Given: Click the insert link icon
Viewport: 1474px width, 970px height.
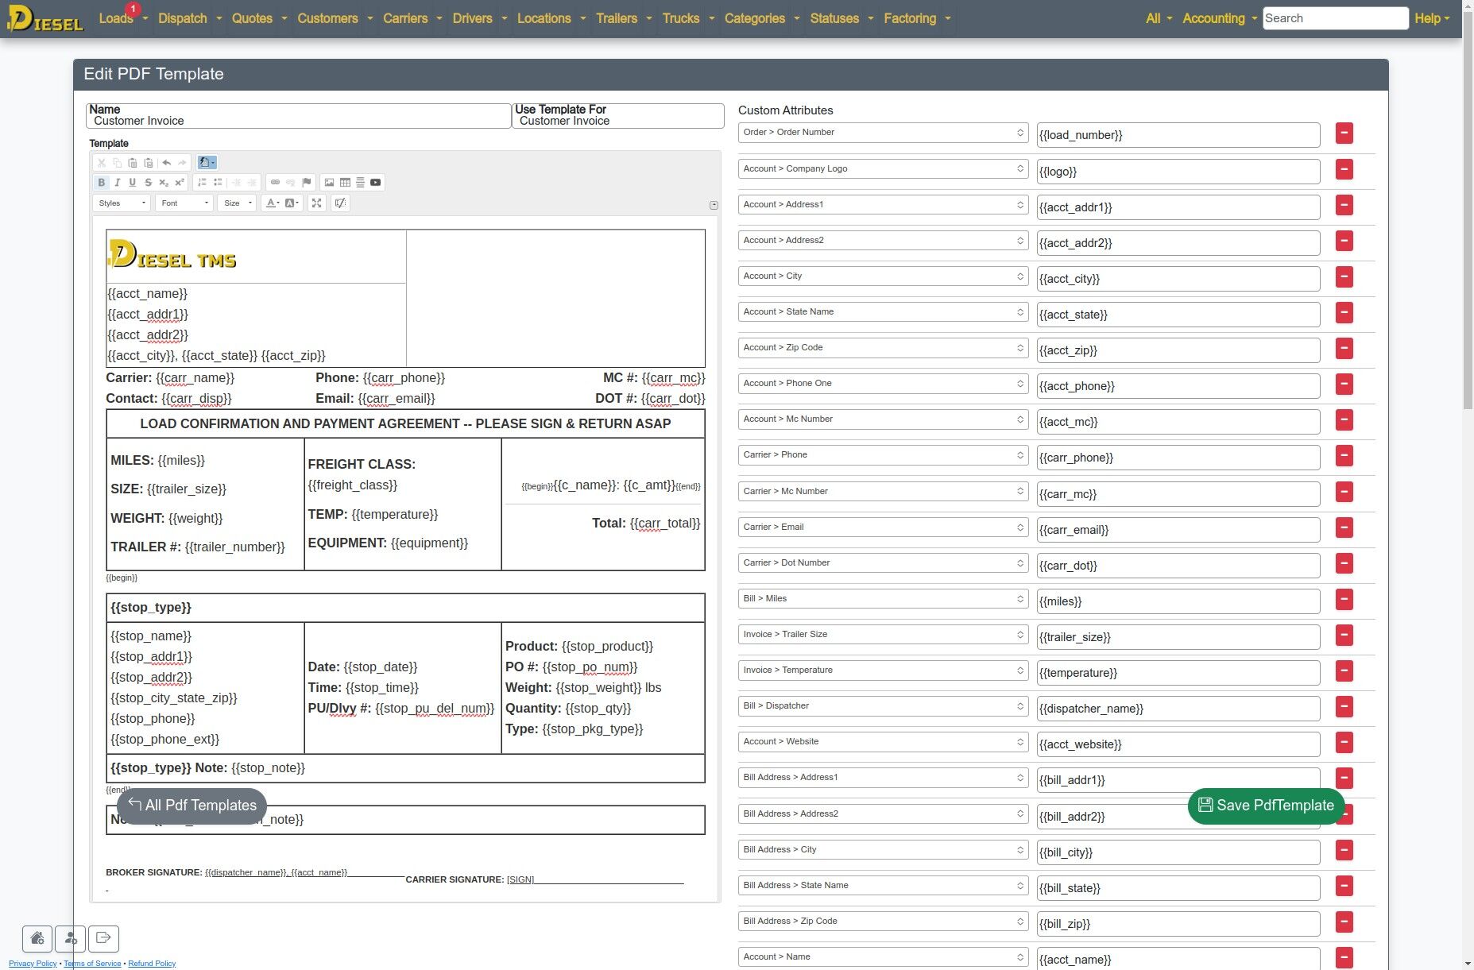Looking at the screenshot, I should 275,183.
